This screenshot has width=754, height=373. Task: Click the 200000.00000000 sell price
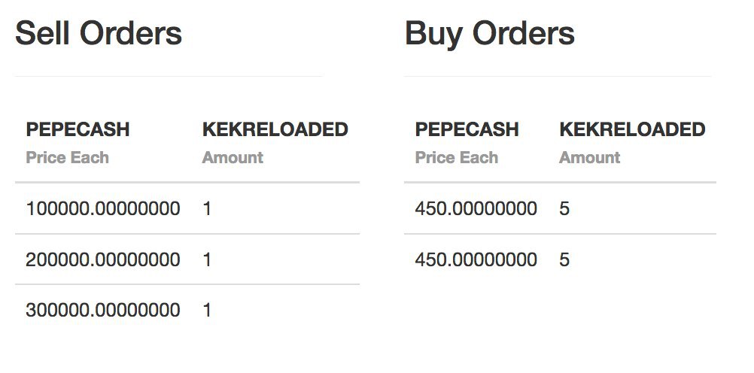click(x=103, y=259)
